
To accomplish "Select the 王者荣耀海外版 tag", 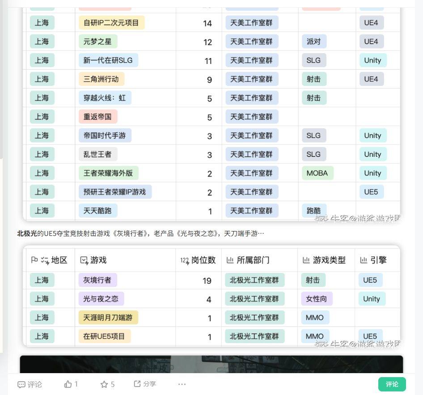I will point(109,173).
